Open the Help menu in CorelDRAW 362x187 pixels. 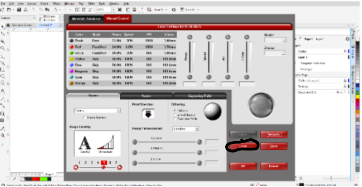tap(126, 4)
